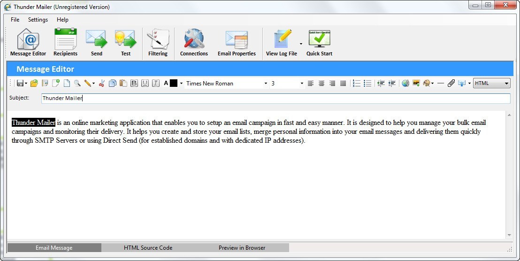The height and width of the screenshot is (261, 520).
Task: Open the Help menu
Action: pyautogui.click(x=62, y=20)
